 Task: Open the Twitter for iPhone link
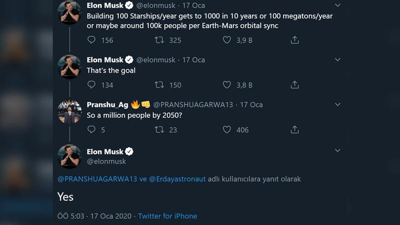(168, 216)
